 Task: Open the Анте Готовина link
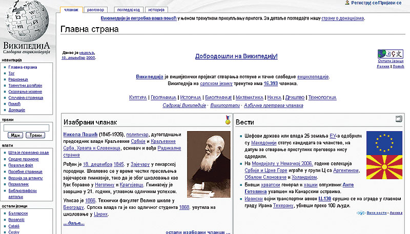[x=299, y=188]
